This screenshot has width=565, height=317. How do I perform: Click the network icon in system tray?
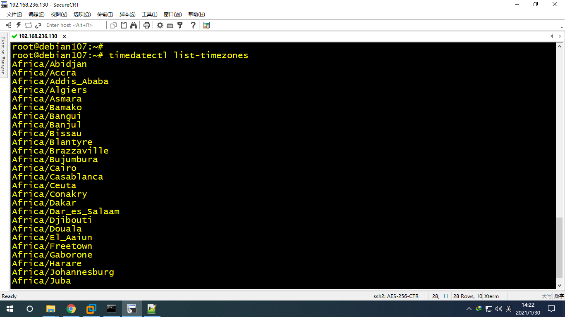pos(489,309)
